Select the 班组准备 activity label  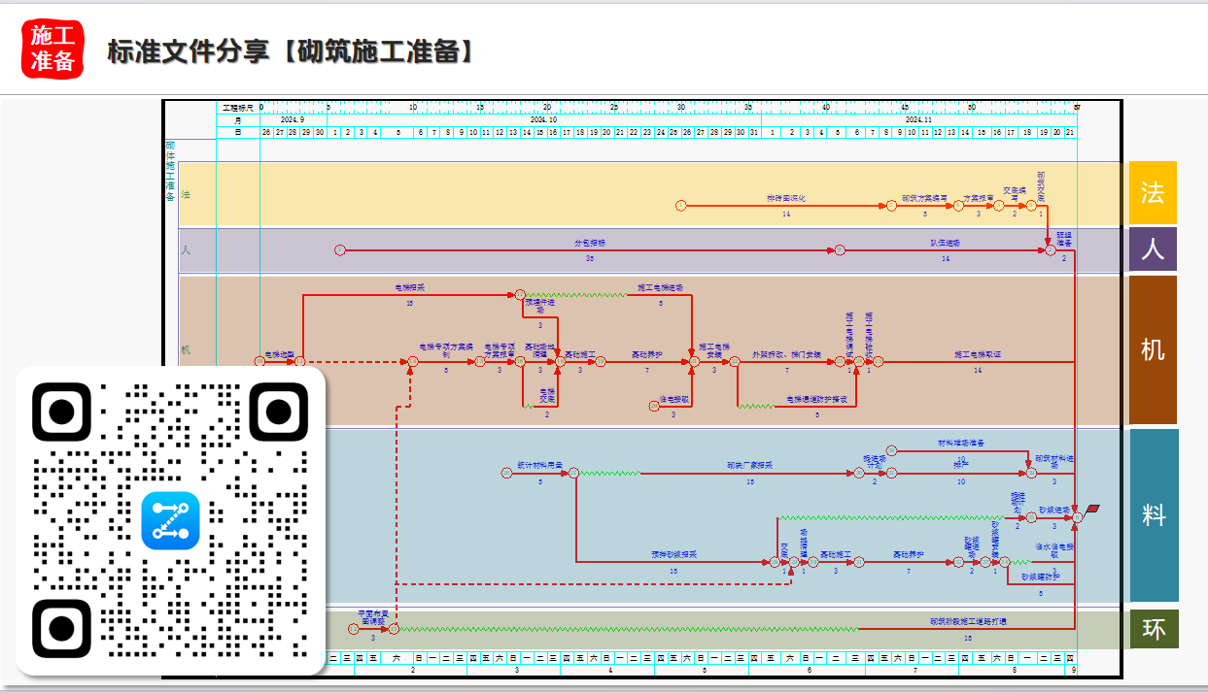point(1064,239)
